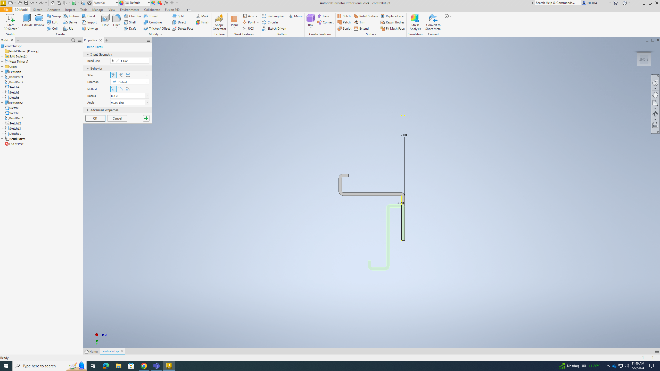This screenshot has width=660, height=371.
Task: Select the Ruled Surface tool
Action: click(x=366, y=16)
